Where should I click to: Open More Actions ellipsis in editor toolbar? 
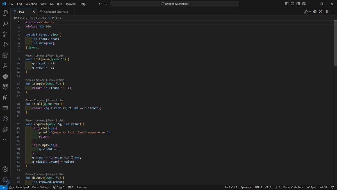tap(332, 12)
